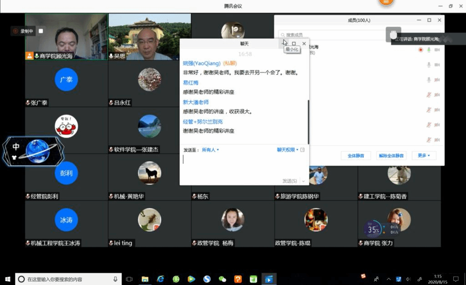Image resolution: width=466 pixels, height=285 pixels.
Task: Unmute the fourth member row's crossed-out microphone
Action: click(x=429, y=95)
